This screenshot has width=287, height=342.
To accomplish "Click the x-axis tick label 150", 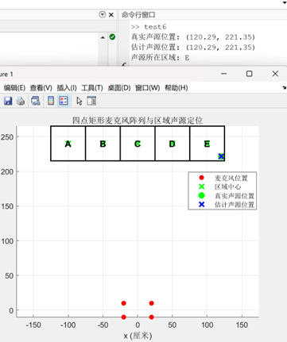I will (242, 325).
